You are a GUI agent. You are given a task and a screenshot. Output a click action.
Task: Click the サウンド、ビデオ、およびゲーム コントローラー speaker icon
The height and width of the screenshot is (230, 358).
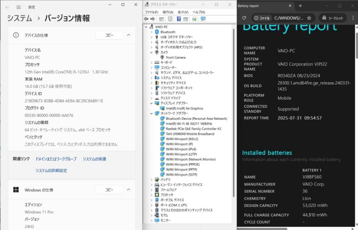157,73
